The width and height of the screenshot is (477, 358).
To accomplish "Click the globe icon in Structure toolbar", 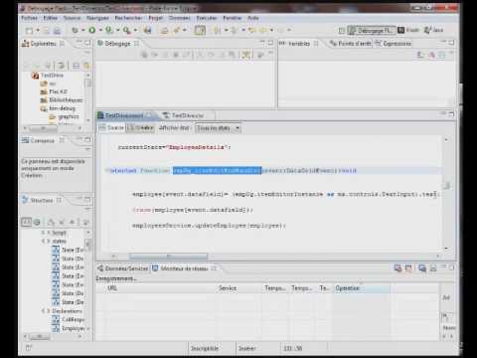I will coord(37,222).
